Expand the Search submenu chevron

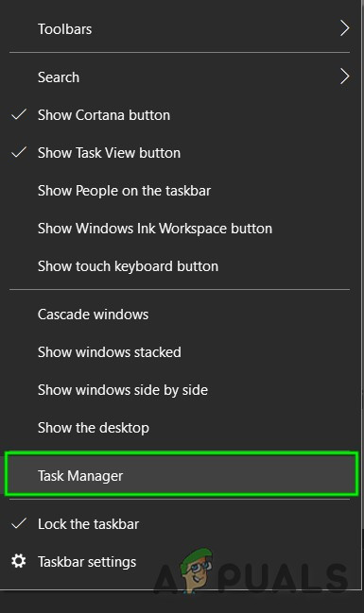[x=344, y=77]
